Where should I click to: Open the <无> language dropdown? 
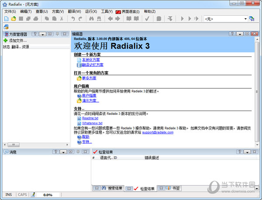(x=245, y=19)
